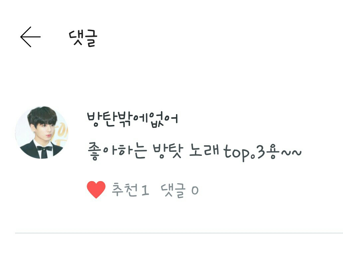Click 방탄 inside the username
The height and width of the screenshot is (256, 343).
pos(101,119)
